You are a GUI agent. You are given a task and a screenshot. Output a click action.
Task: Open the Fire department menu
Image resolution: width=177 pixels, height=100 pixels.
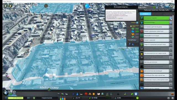pyautogui.click(x=90, y=94)
